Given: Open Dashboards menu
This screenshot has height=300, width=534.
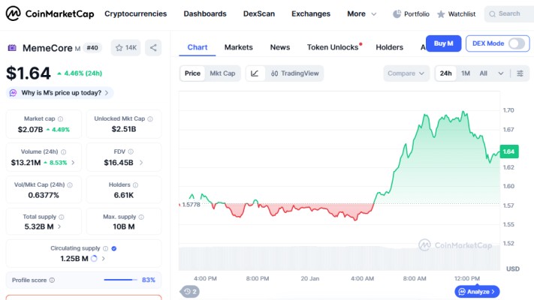Looking at the screenshot, I should 205,14.
